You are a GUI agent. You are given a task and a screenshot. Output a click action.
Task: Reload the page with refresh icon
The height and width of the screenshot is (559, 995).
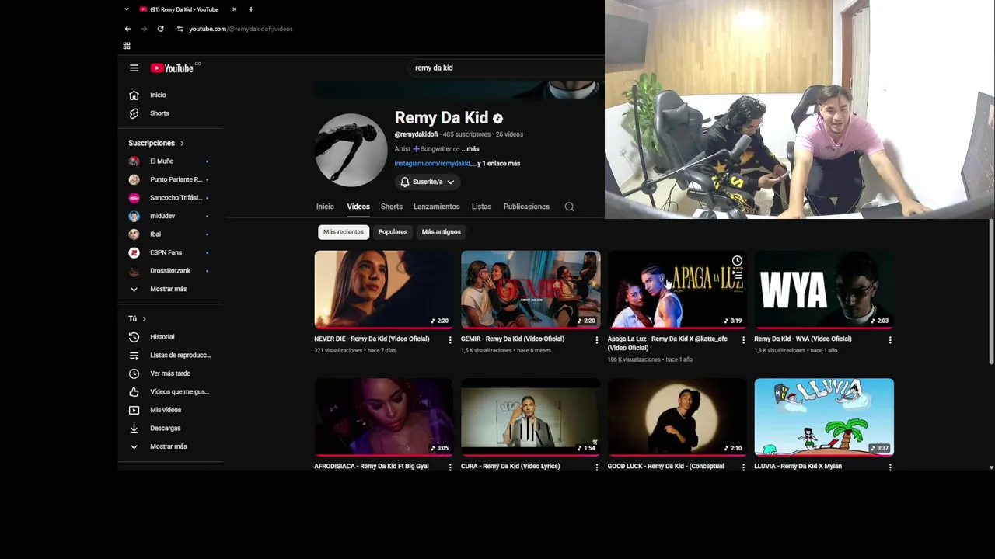pyautogui.click(x=160, y=29)
